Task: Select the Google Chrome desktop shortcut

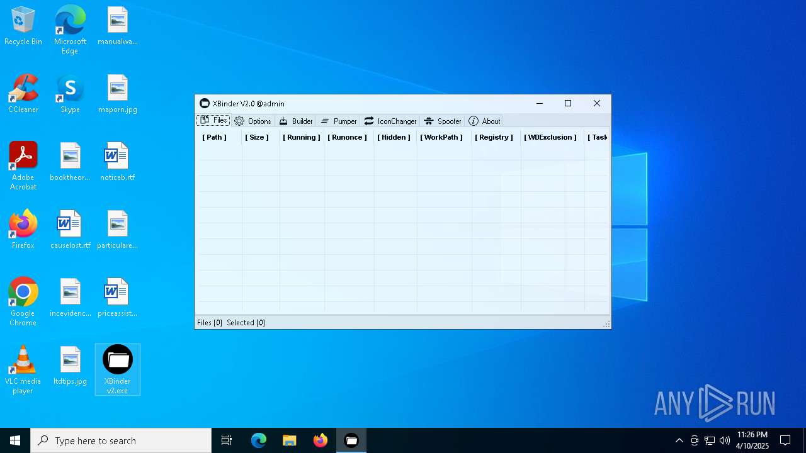Action: tap(23, 302)
